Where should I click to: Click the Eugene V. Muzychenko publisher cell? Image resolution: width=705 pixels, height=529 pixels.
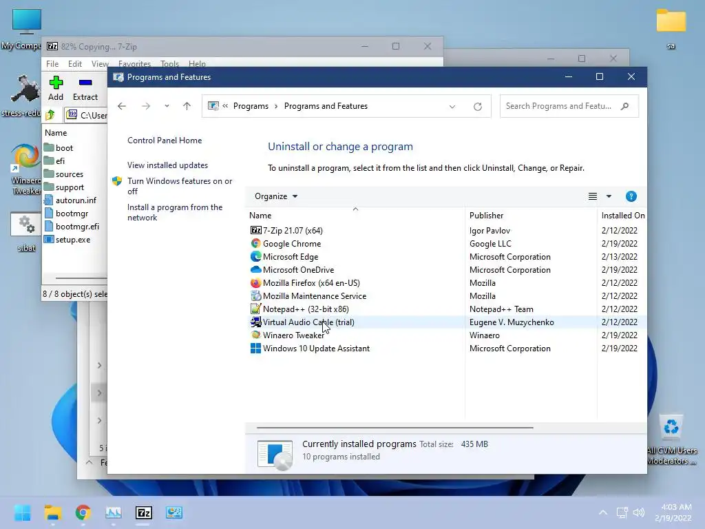pyautogui.click(x=512, y=322)
